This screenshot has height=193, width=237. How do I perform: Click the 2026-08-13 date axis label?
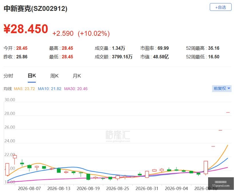click(x=59, y=188)
